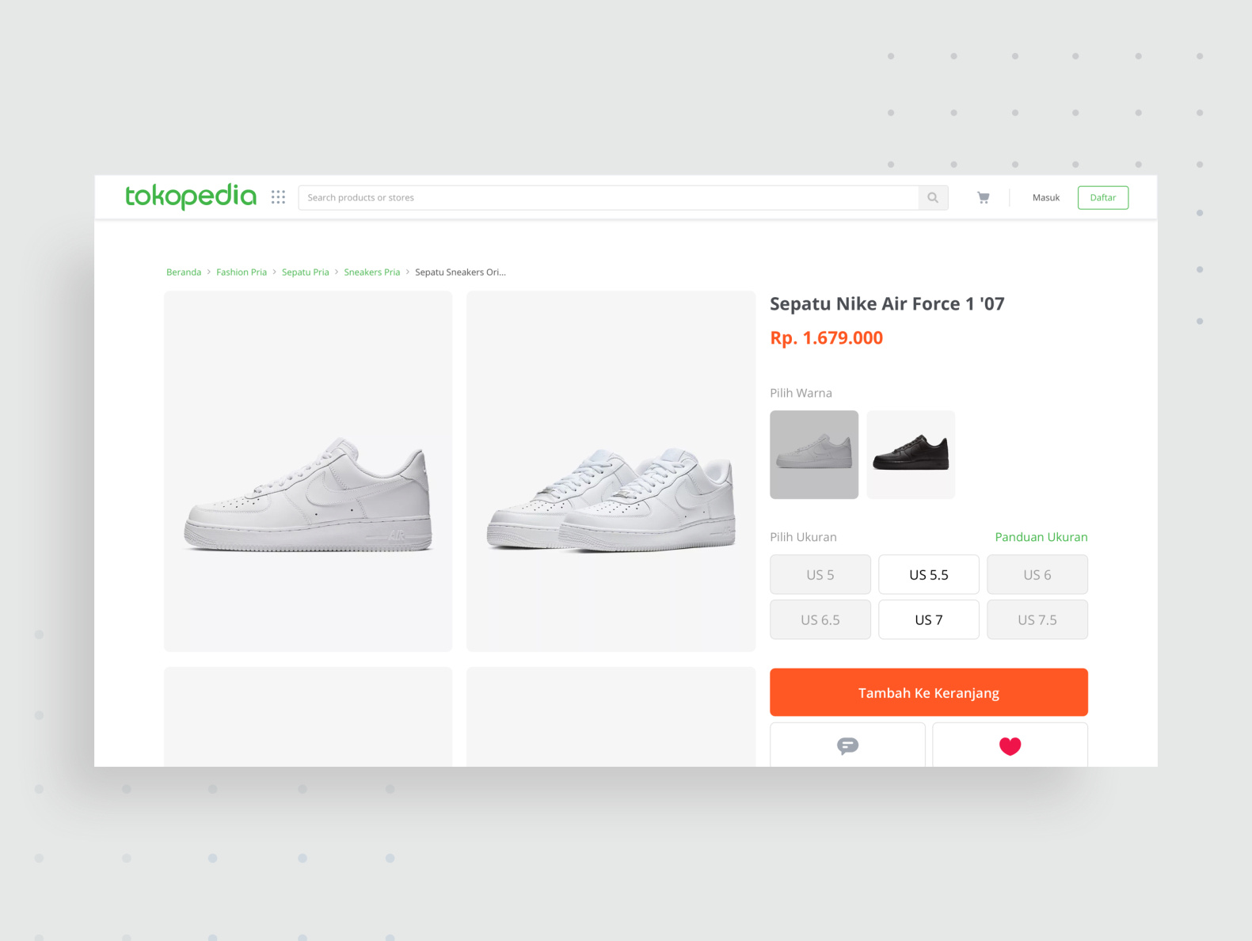Select the white shoe color swatch
1252x941 pixels.
pos(814,455)
